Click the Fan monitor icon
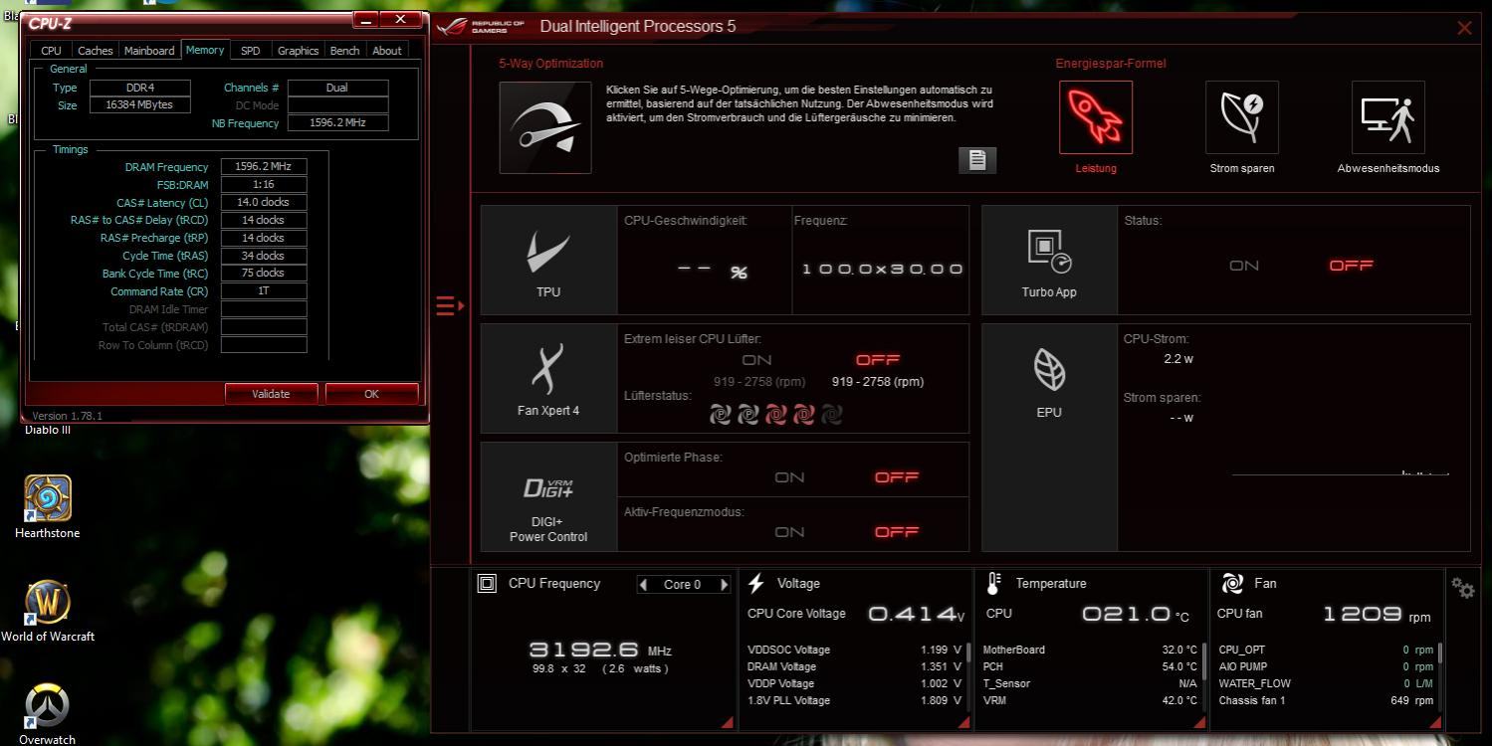The width and height of the screenshot is (1492, 746). (1232, 584)
